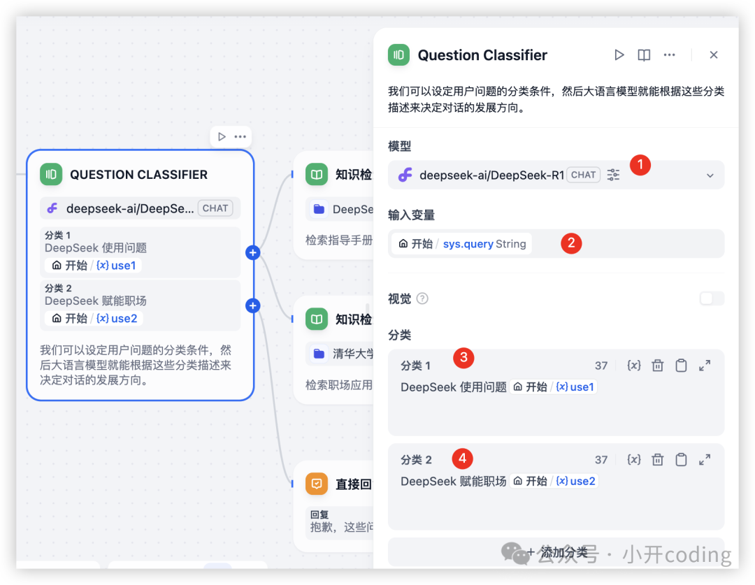
Task: Open more options menu in panel header
Action: [669, 55]
